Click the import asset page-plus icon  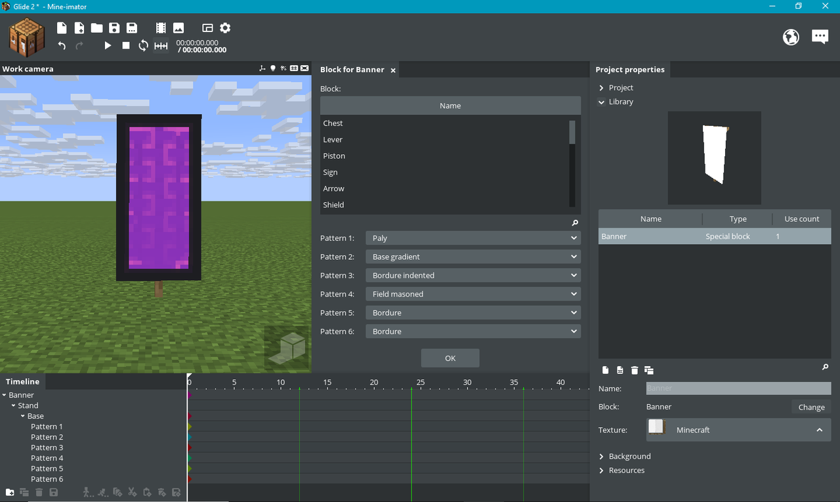(x=79, y=28)
